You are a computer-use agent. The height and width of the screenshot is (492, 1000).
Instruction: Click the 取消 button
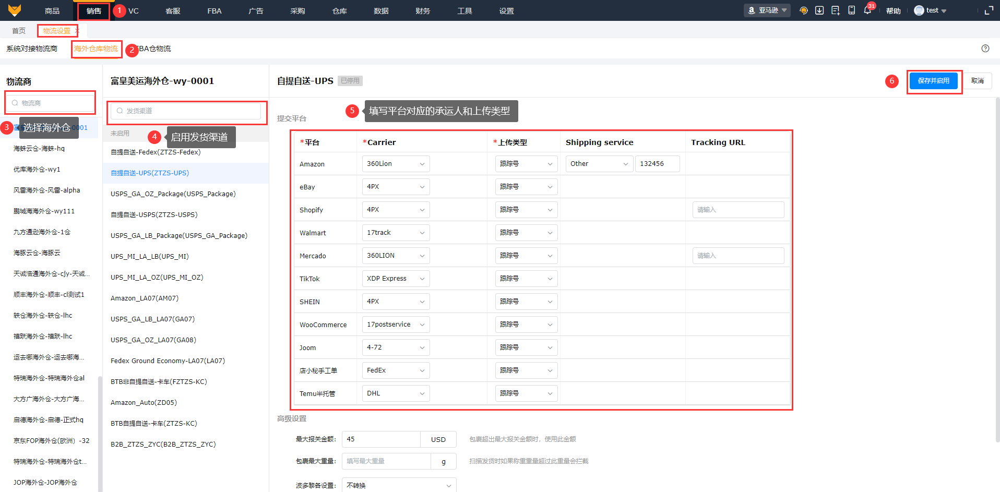(x=977, y=81)
